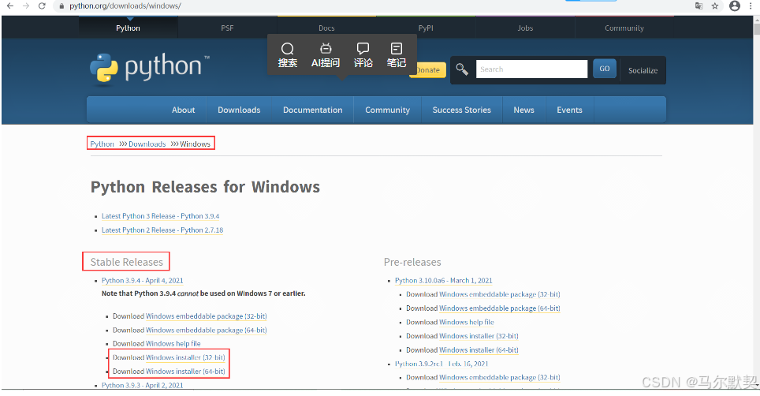This screenshot has height=396, width=760.
Task: Download 3.9.4 embeddable package 64-bit
Action: 207,330
